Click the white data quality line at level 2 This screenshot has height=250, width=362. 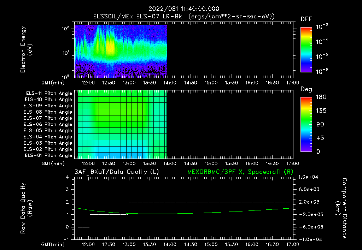click(x=209, y=202)
